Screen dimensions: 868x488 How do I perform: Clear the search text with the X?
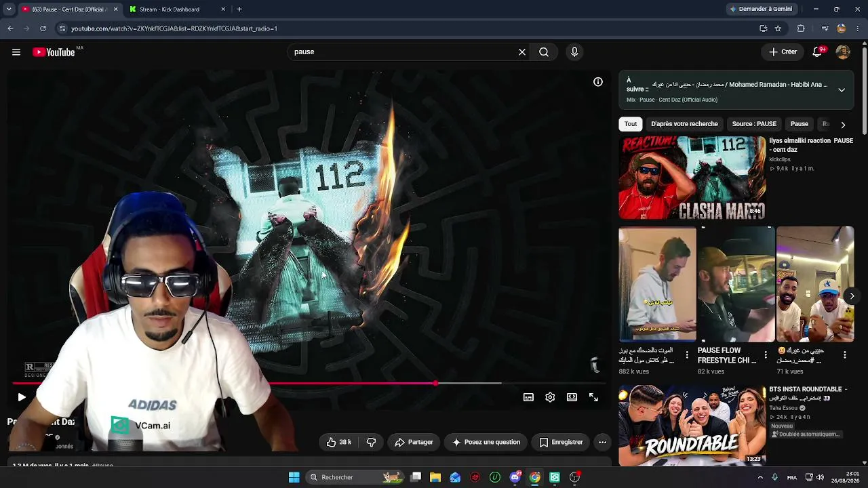522,52
